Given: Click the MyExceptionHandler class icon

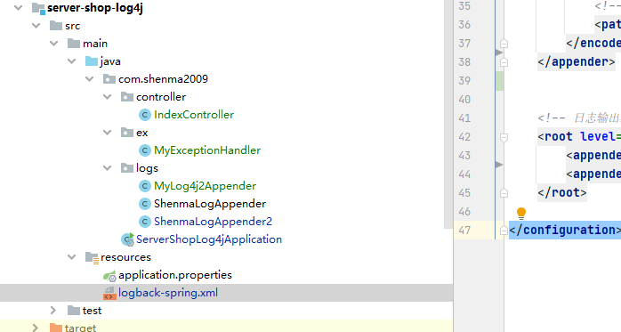Looking at the screenshot, I should tap(144, 150).
